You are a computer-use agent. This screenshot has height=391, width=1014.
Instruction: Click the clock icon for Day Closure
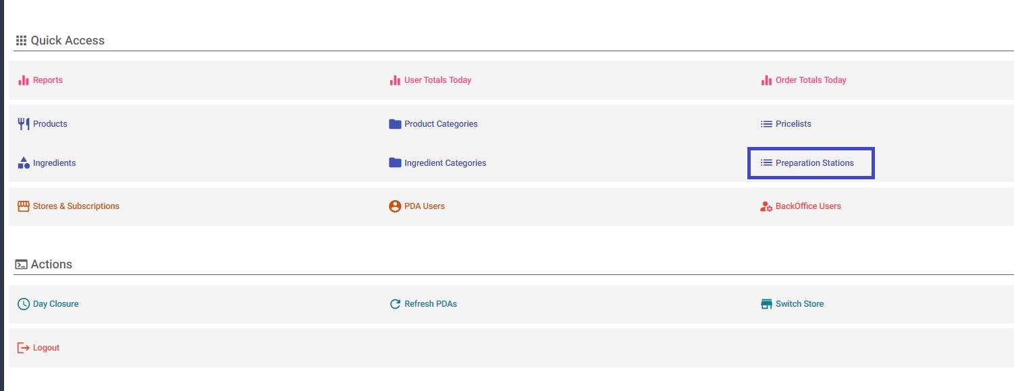[x=24, y=304]
